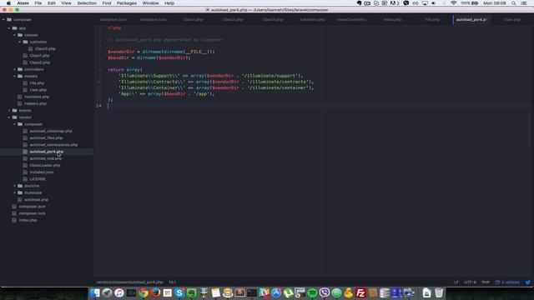
Task: Open the volume control in menu bar
Action: tap(434, 3)
